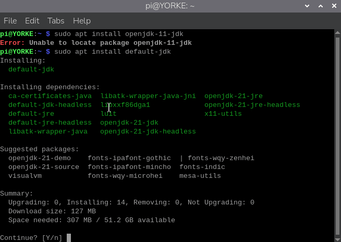Click default-jdk under Installing

tap(31, 69)
